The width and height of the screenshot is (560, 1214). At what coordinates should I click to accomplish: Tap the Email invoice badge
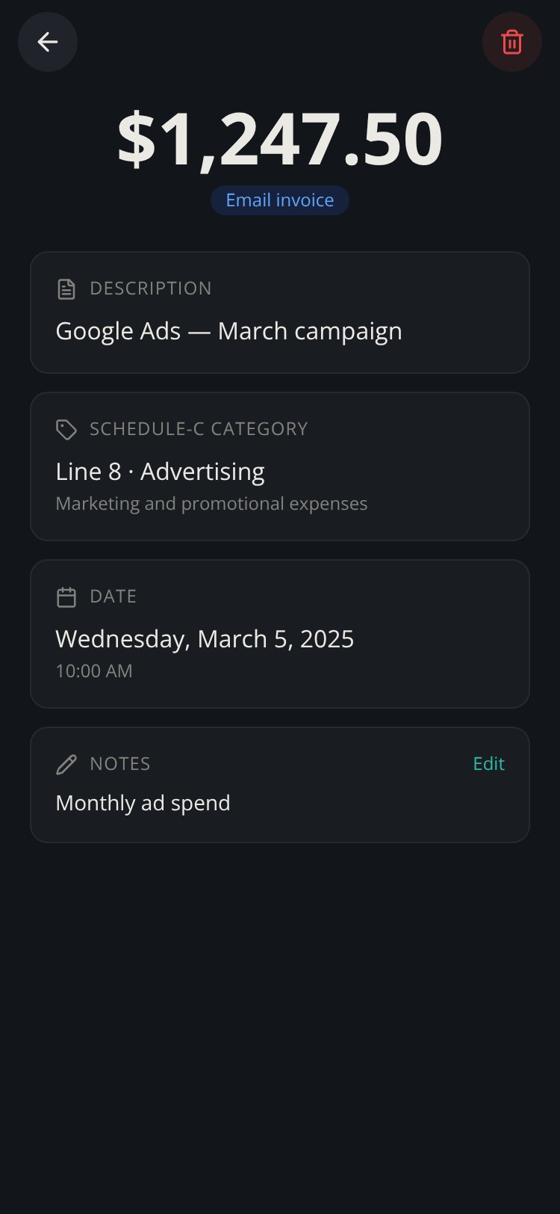280,200
